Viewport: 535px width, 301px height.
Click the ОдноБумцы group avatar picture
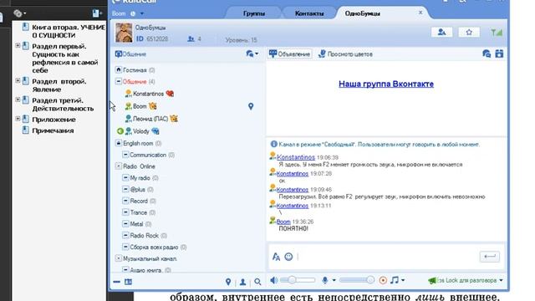tap(124, 33)
